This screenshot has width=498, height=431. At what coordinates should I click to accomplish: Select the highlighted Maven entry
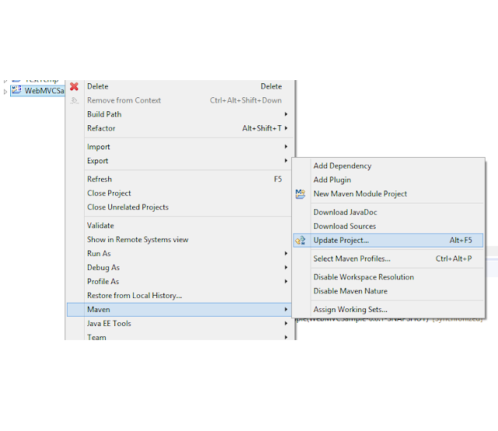[x=179, y=310]
